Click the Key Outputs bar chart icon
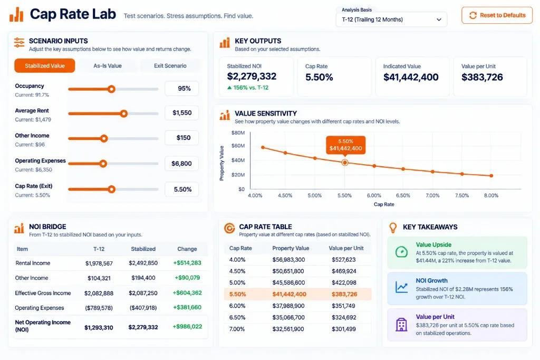Image resolution: width=540 pixels, height=360 pixels. pyautogui.click(x=225, y=43)
